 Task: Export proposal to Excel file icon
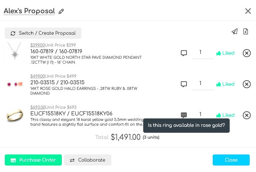point(246,31)
